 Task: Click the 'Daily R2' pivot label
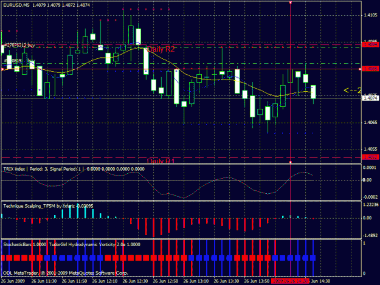tap(161, 49)
